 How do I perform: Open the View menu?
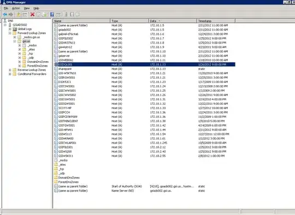tap(27, 8)
